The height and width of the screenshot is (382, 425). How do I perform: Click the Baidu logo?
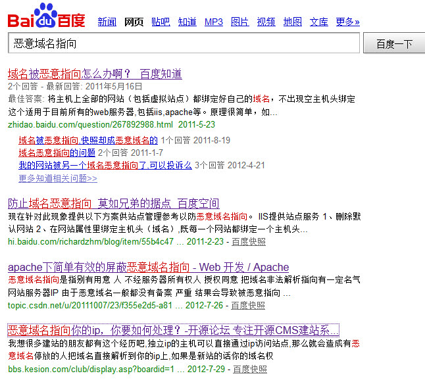46,16
